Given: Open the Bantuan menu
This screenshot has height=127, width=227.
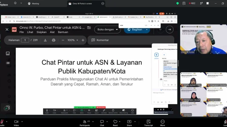Looking at the screenshot, I should pos(63,32).
